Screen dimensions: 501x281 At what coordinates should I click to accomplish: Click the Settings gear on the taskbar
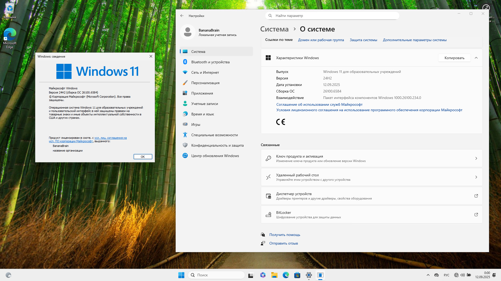point(309,275)
